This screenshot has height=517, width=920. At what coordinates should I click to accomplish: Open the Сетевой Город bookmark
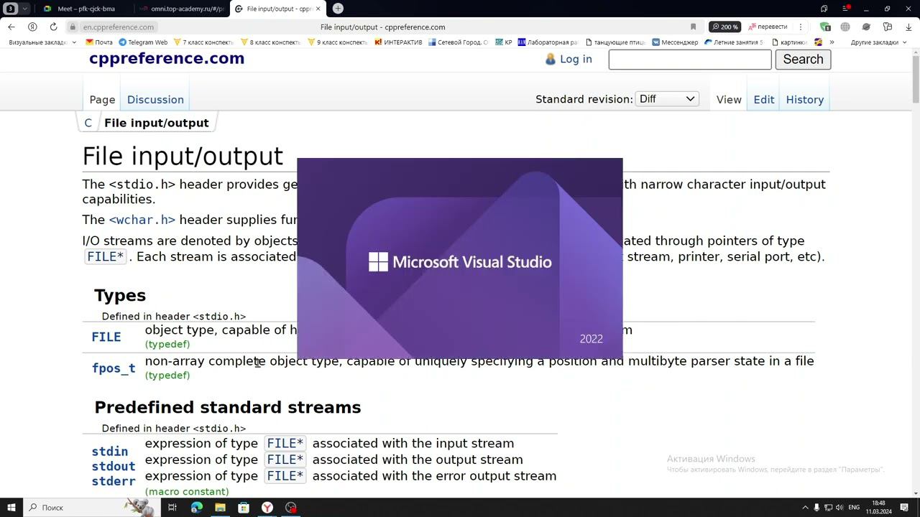(x=458, y=42)
